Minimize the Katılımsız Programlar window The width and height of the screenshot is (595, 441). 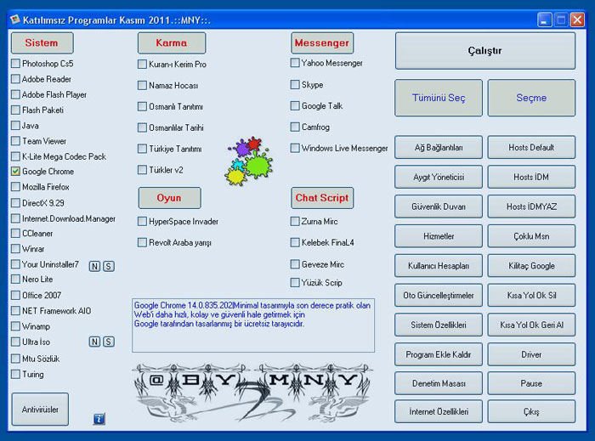544,20
